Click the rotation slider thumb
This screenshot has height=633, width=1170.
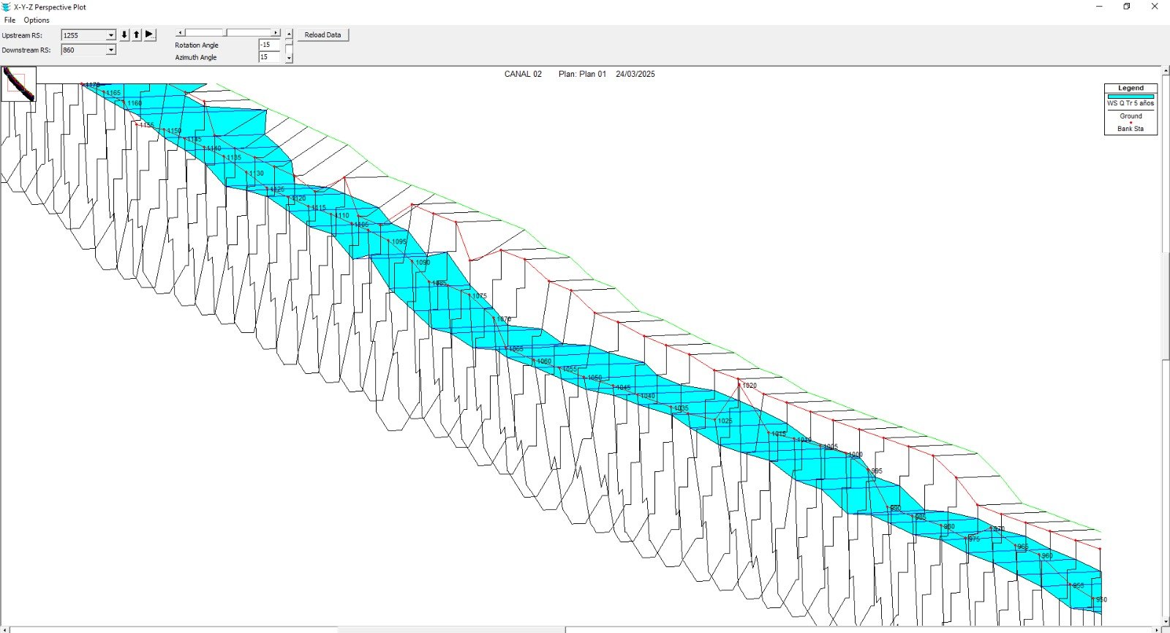[225, 33]
